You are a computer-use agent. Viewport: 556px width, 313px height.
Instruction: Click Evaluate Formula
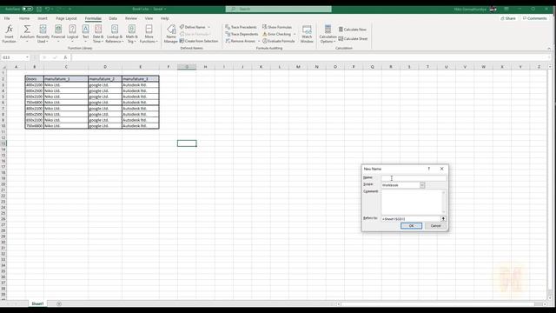point(278,41)
